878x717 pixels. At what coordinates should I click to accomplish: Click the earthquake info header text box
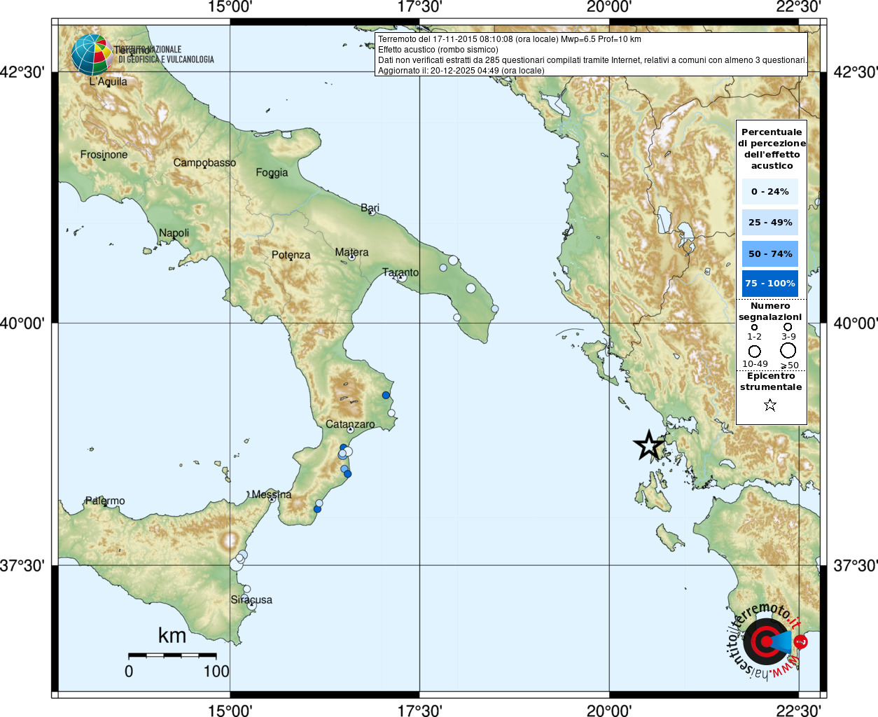[591, 55]
